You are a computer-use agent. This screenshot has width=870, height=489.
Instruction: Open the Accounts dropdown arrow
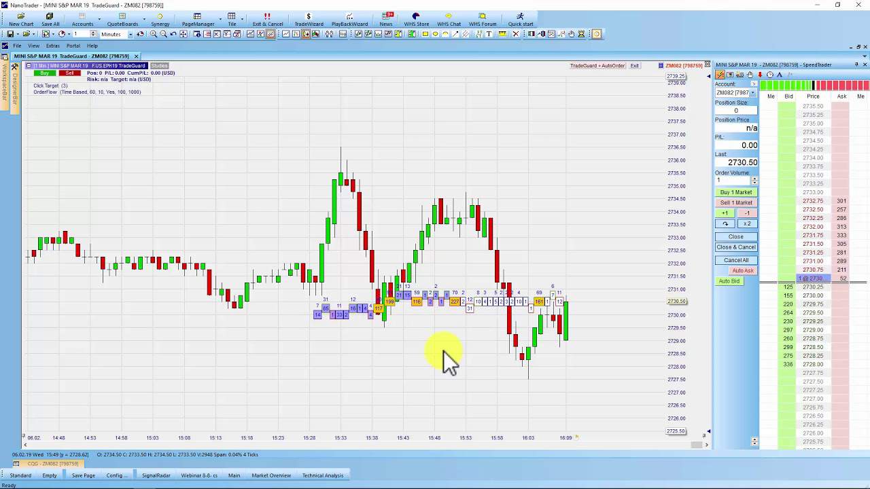tap(99, 20)
